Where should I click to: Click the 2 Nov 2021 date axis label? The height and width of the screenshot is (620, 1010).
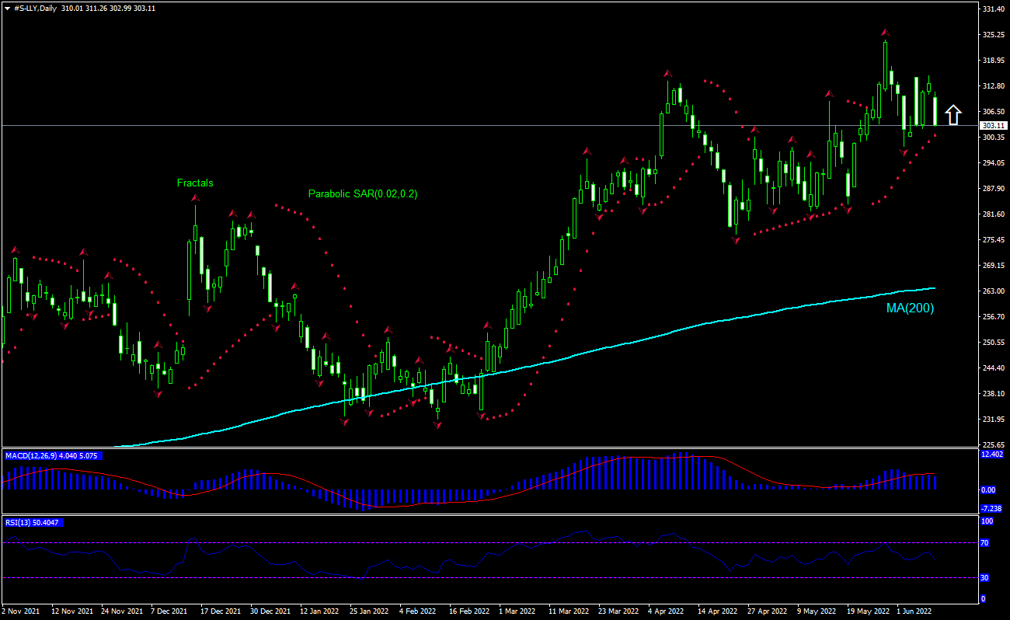[x=22, y=611]
